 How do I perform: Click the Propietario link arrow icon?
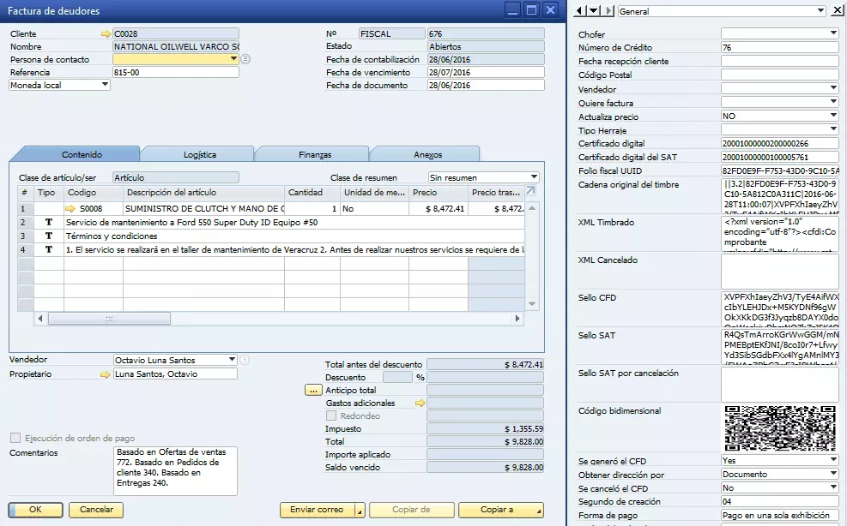tap(106, 374)
